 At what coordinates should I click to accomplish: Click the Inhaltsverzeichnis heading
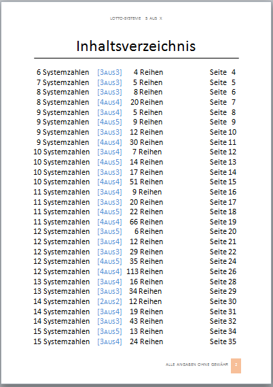[x=136, y=46]
